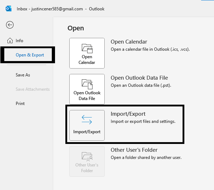Click the greyed-out Save Attachments entry
Image resolution: width=214 pixels, height=190 pixels.
click(33, 89)
